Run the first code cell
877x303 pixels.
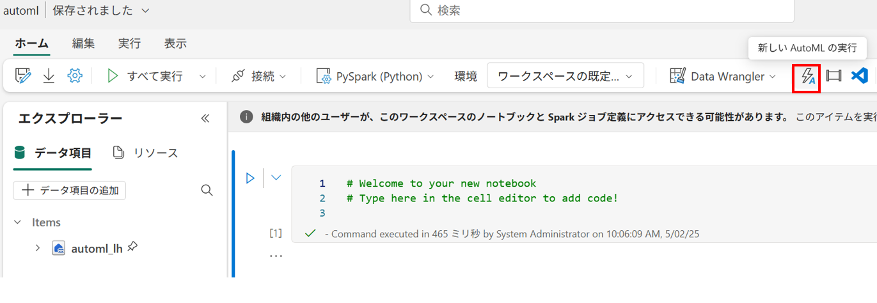251,178
